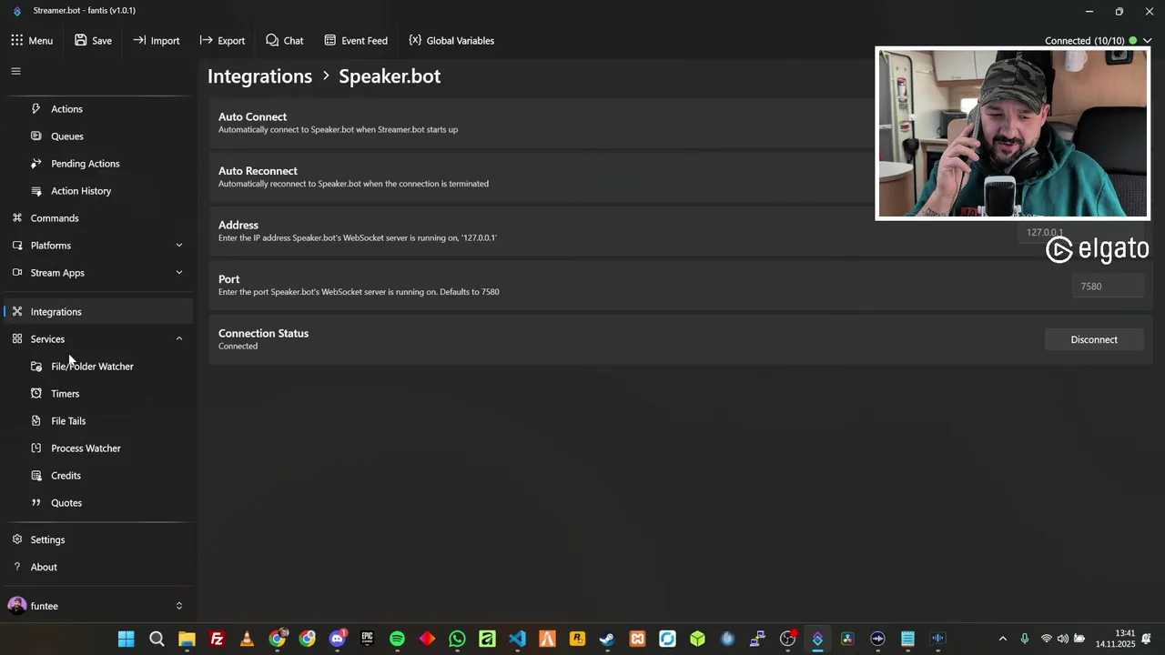Open the Chat window
Screen dimensions: 1165x655
284,41
